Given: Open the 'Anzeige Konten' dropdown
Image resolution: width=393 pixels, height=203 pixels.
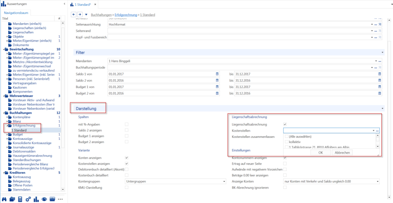Looking at the screenshot, I should (331, 181).
